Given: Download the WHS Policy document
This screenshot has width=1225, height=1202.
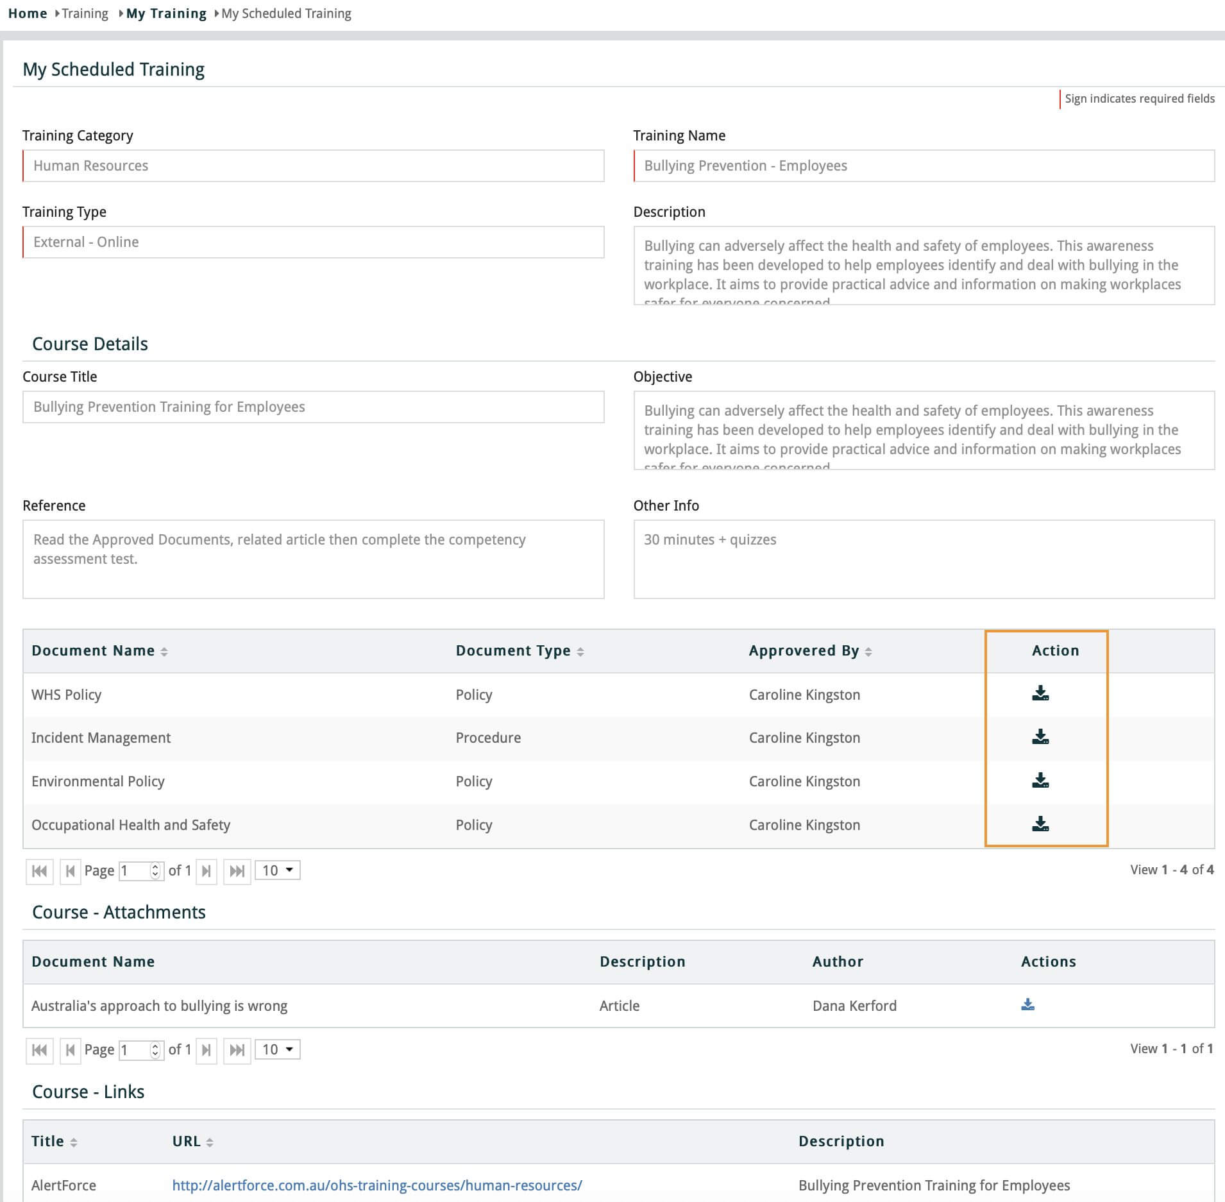Looking at the screenshot, I should coord(1040,693).
